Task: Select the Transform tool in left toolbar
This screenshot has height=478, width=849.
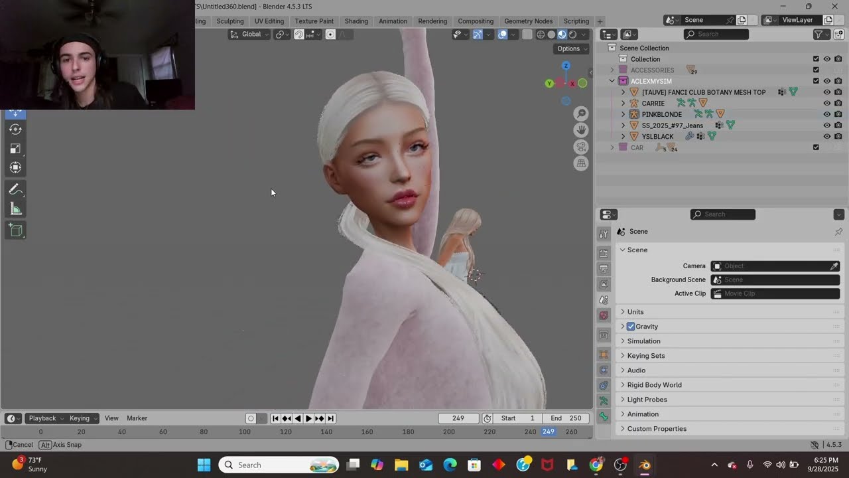Action: tap(15, 168)
